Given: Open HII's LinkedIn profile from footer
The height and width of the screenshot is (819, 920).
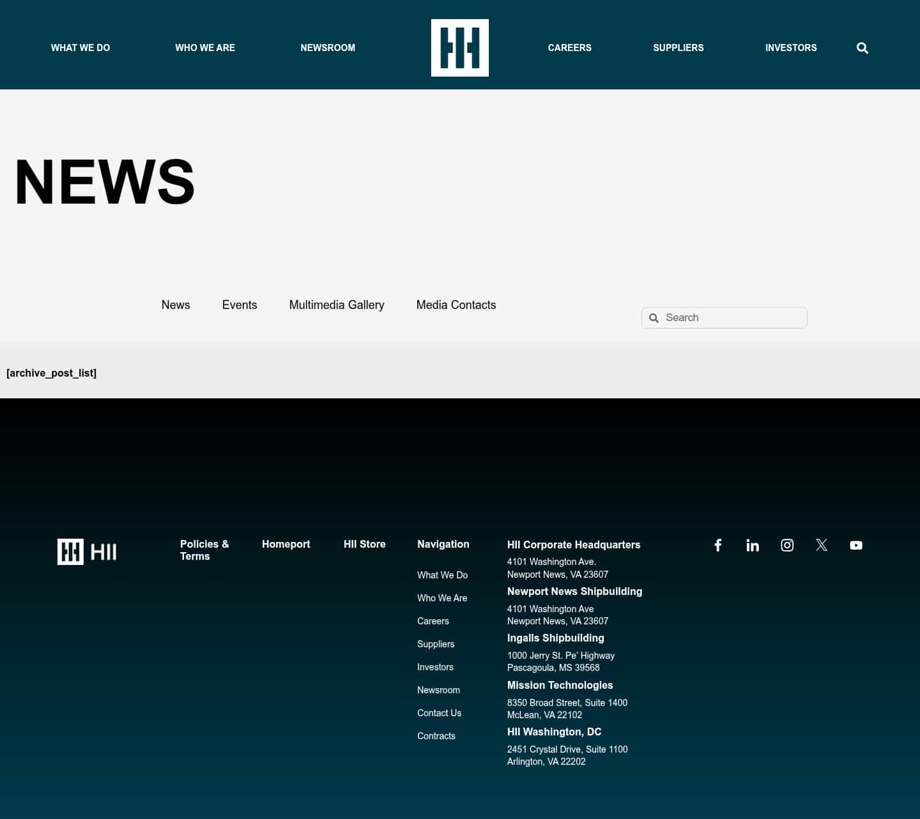Looking at the screenshot, I should (752, 545).
